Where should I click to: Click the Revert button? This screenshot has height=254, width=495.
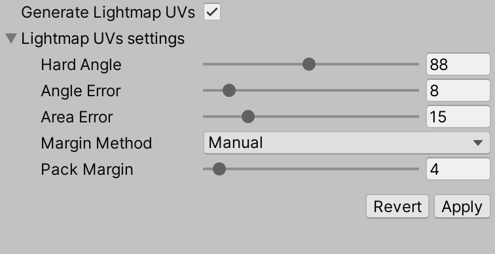397,207
